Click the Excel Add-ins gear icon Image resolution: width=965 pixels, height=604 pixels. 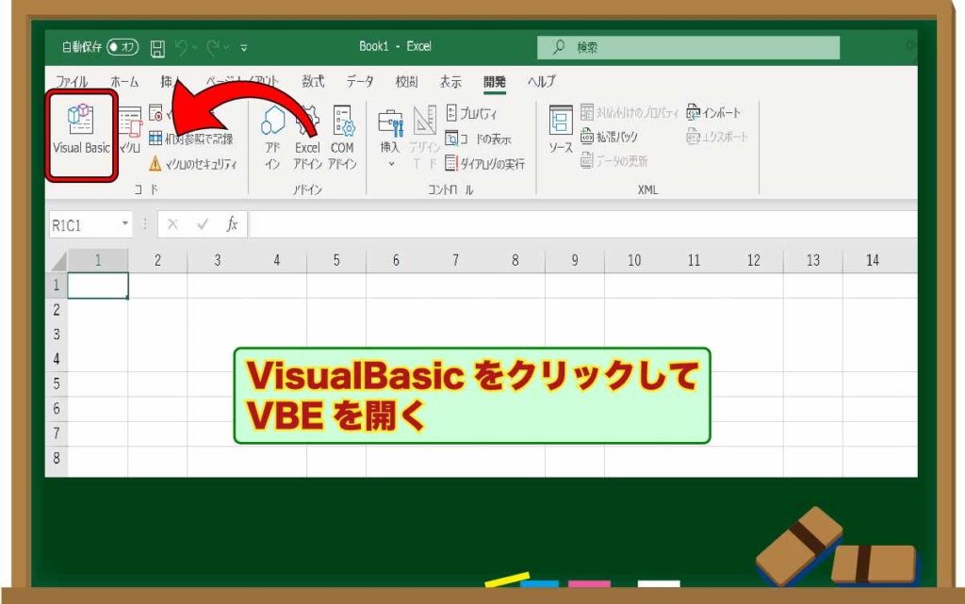(x=307, y=122)
